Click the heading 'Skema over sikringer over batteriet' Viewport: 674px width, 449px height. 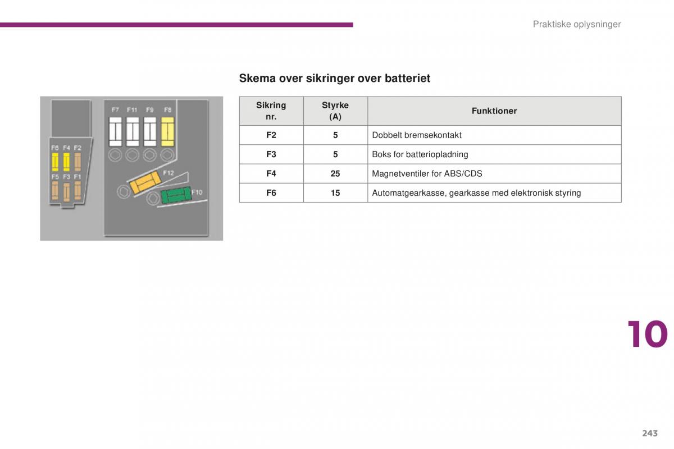[334, 79]
